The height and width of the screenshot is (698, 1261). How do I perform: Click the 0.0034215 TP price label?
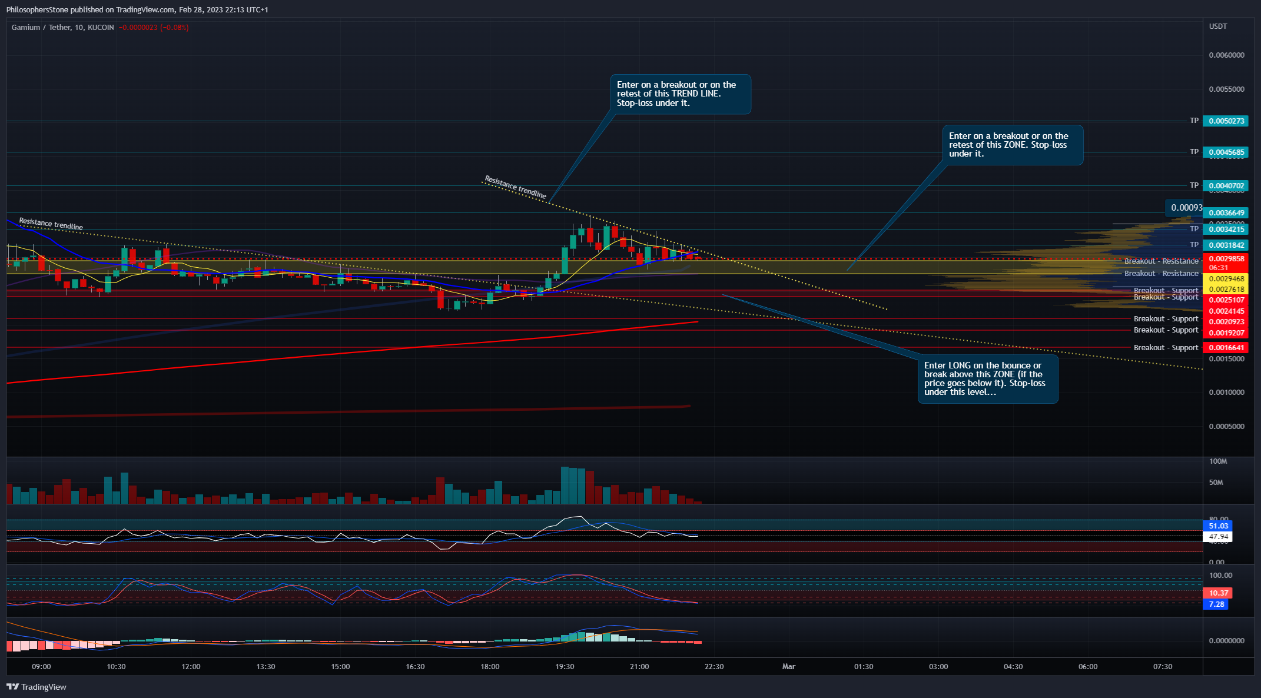[1226, 229]
